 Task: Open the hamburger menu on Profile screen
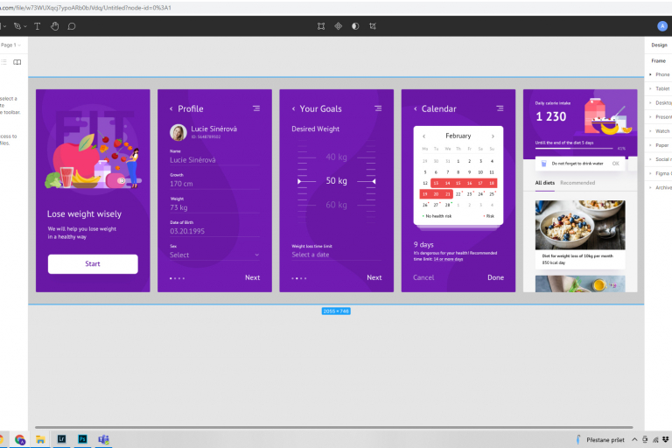(256, 108)
